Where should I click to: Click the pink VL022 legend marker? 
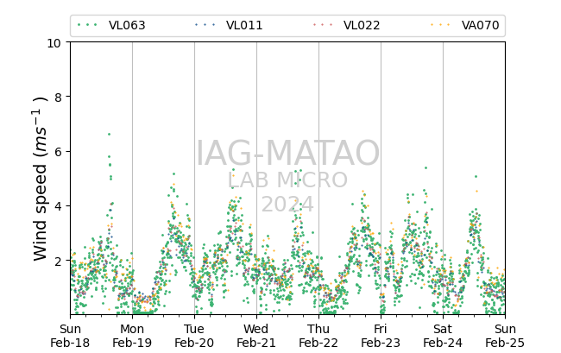pyautogui.click(x=323, y=25)
